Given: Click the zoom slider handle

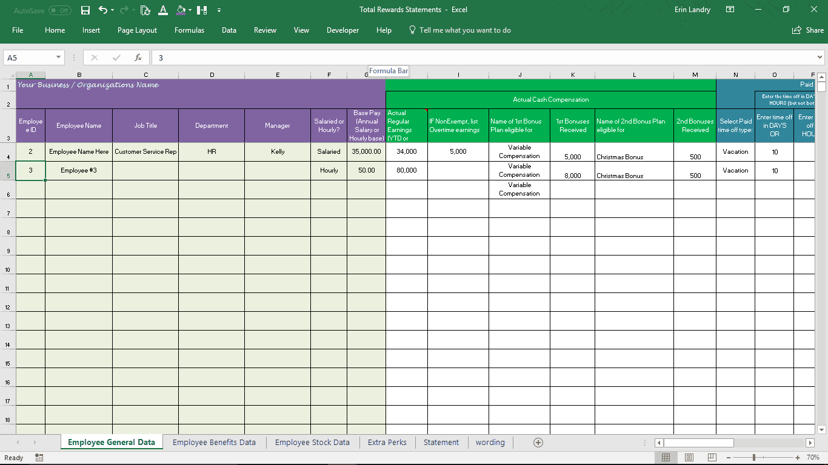Looking at the screenshot, I should tap(753, 458).
